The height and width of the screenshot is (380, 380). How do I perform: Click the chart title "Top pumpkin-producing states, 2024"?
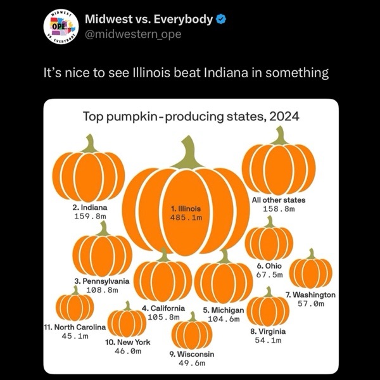pos(191,117)
